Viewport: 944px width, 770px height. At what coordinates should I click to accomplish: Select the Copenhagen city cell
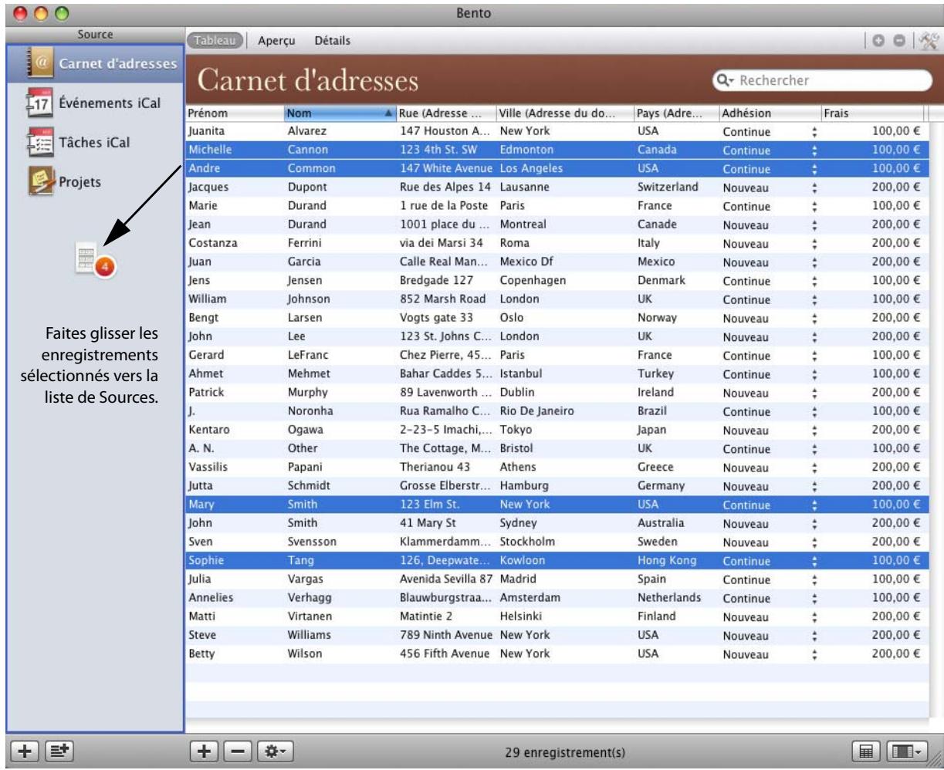pos(533,280)
